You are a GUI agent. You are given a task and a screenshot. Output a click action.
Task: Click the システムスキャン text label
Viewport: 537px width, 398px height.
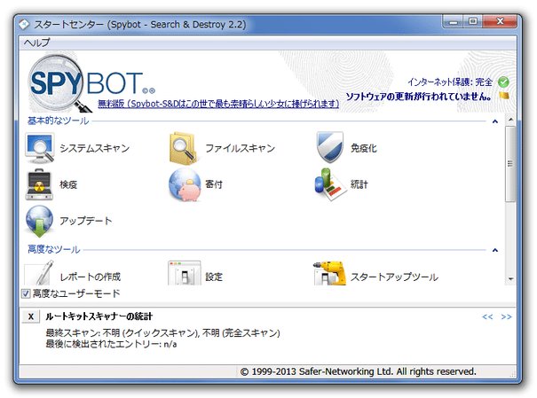(95, 148)
